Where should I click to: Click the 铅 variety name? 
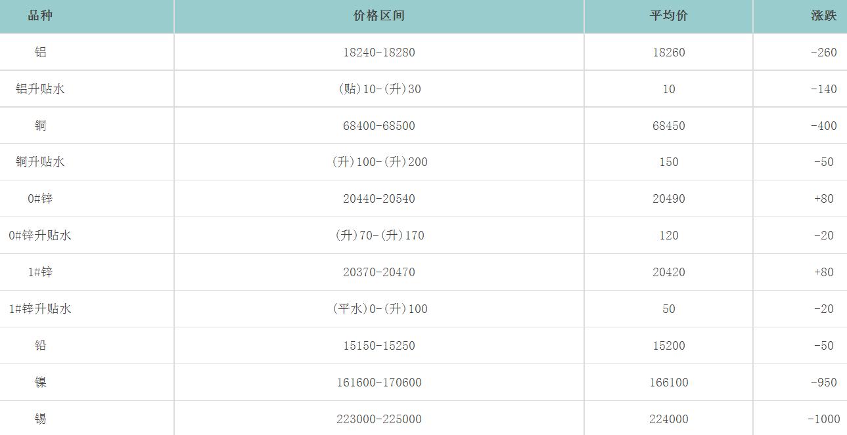tap(41, 346)
